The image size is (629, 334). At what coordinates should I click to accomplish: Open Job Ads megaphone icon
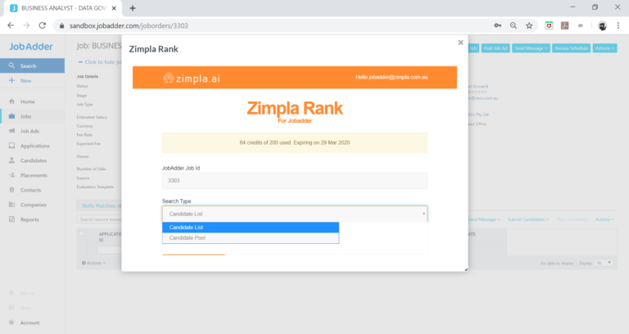pos(11,131)
